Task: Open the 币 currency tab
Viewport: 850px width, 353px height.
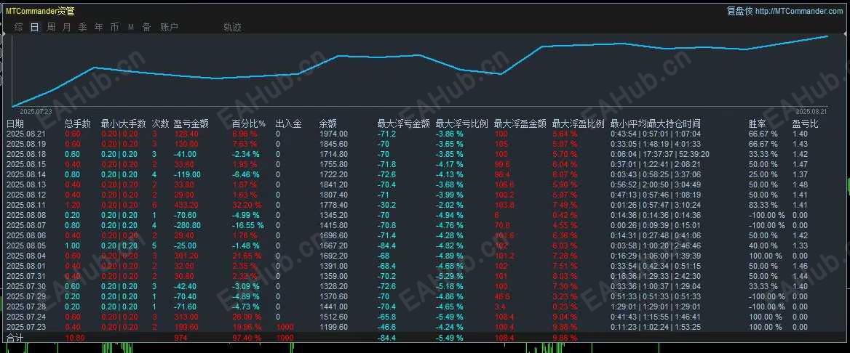Action: tap(114, 27)
